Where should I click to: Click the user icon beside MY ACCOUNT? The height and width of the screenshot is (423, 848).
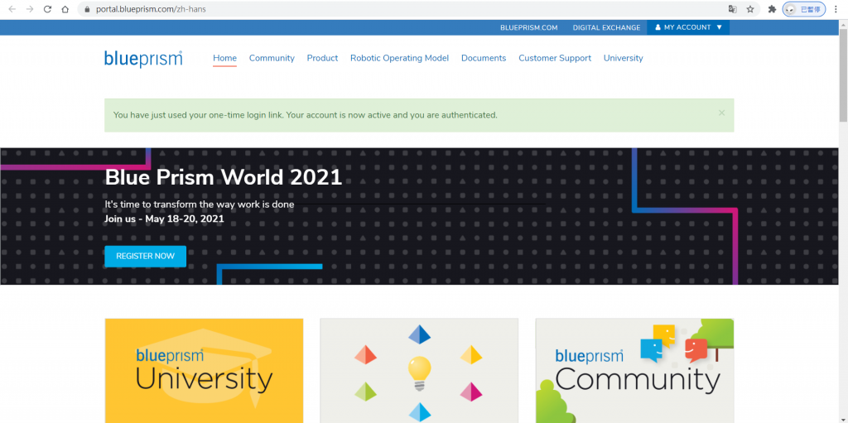coord(658,27)
